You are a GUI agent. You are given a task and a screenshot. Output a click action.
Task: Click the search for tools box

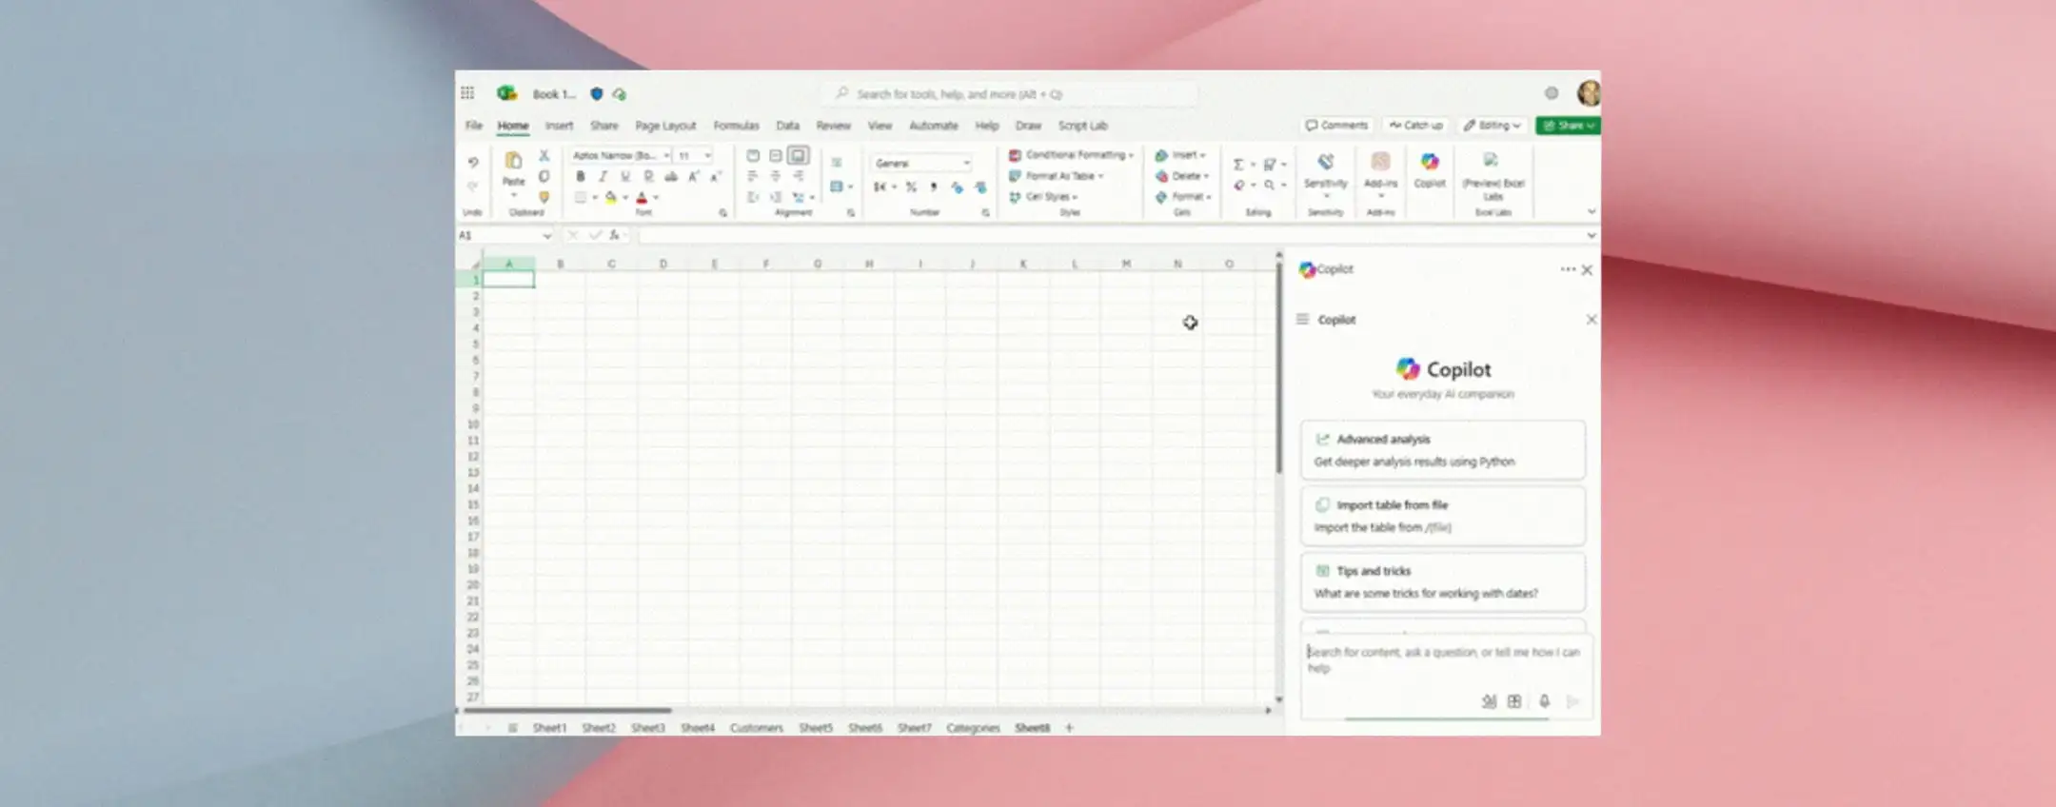1009,94
